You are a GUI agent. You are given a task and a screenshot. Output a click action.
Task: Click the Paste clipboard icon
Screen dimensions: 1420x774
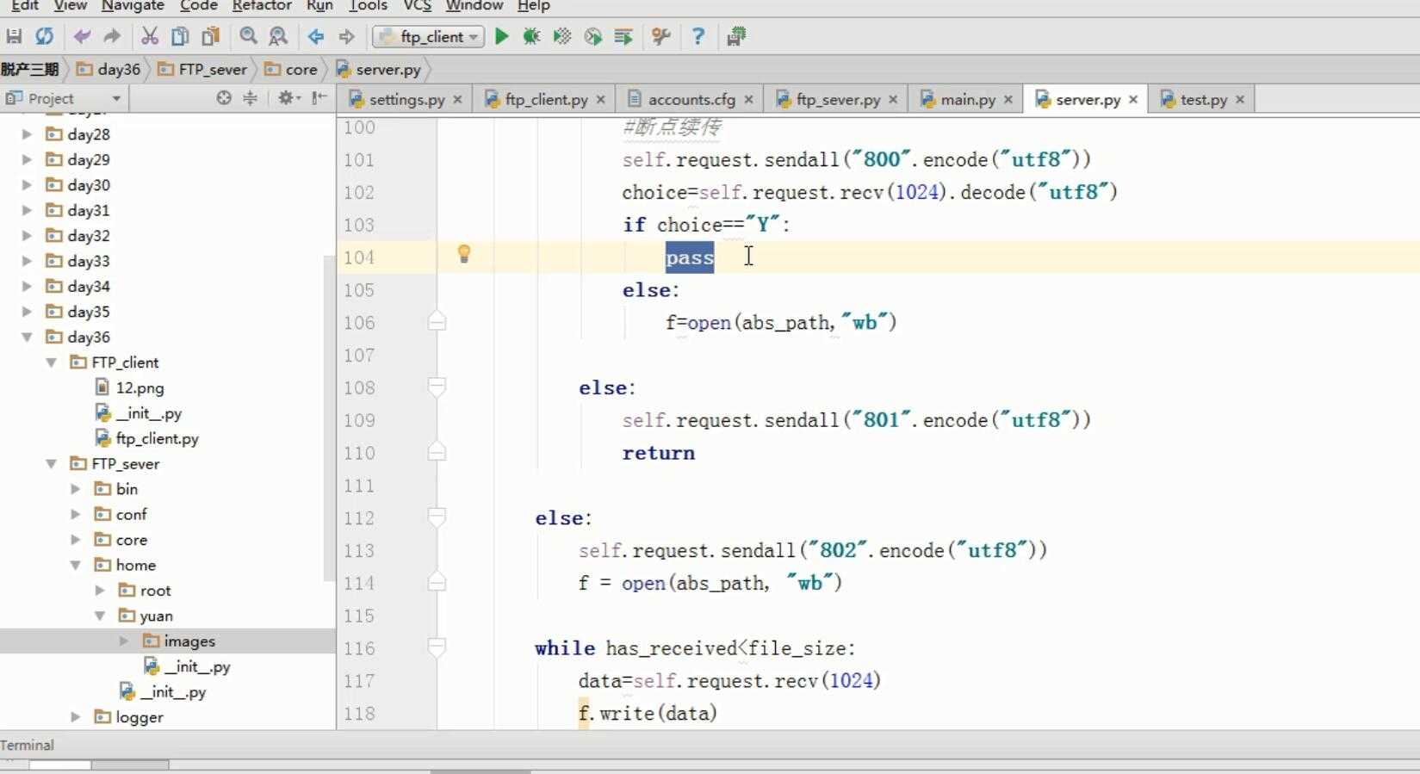(x=210, y=36)
